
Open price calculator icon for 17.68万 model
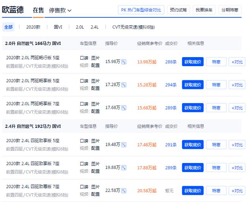(124, 107)
